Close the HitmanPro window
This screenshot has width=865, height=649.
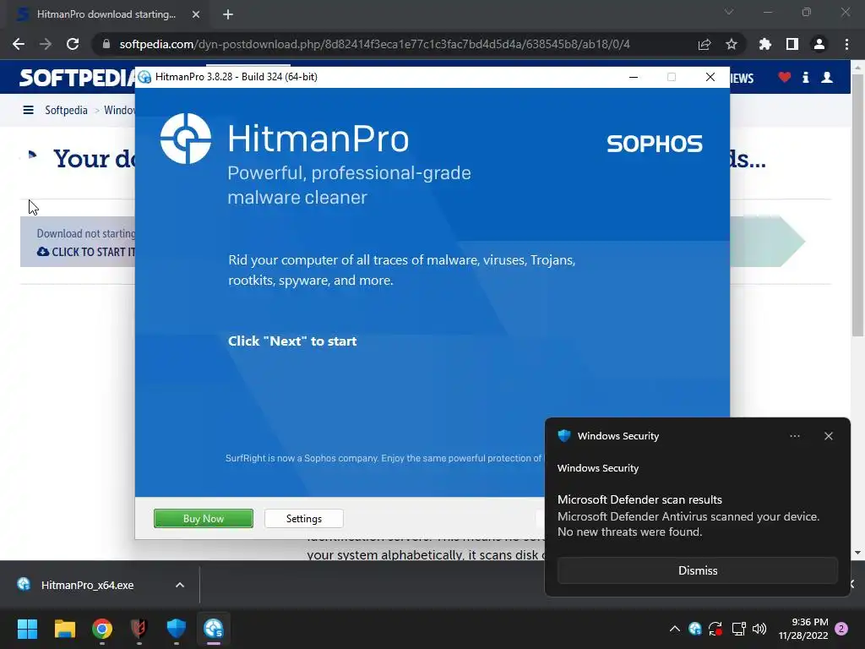710,77
